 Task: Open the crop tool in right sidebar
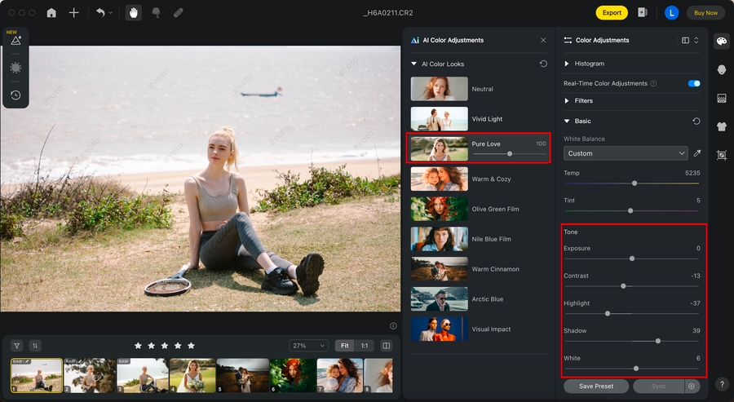[722, 155]
